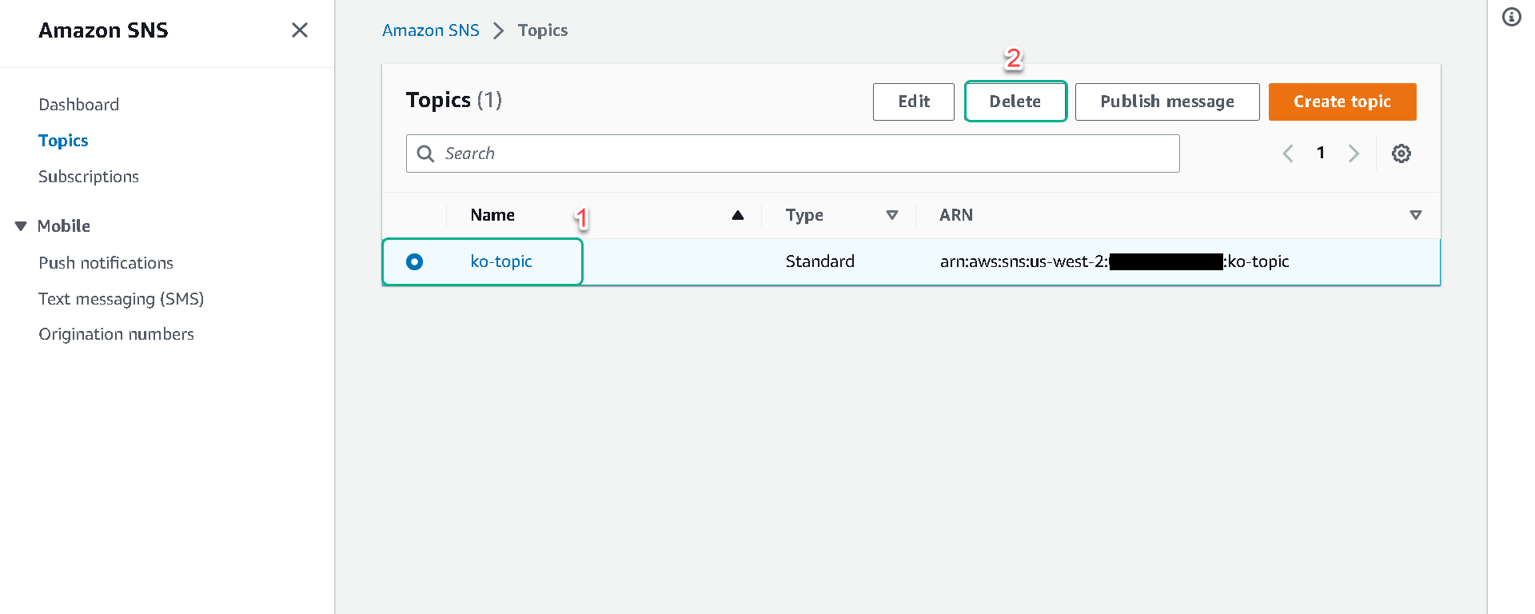This screenshot has height=614, width=1535.
Task: Click page number 1
Action: click(x=1321, y=153)
